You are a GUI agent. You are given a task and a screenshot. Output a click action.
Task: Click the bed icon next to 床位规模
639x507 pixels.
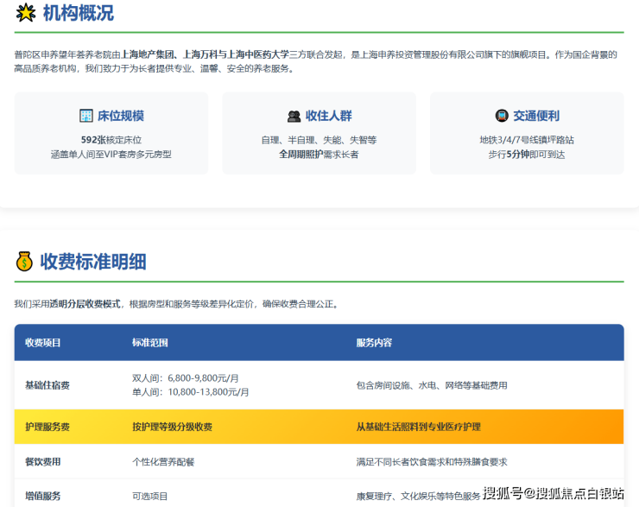point(86,116)
